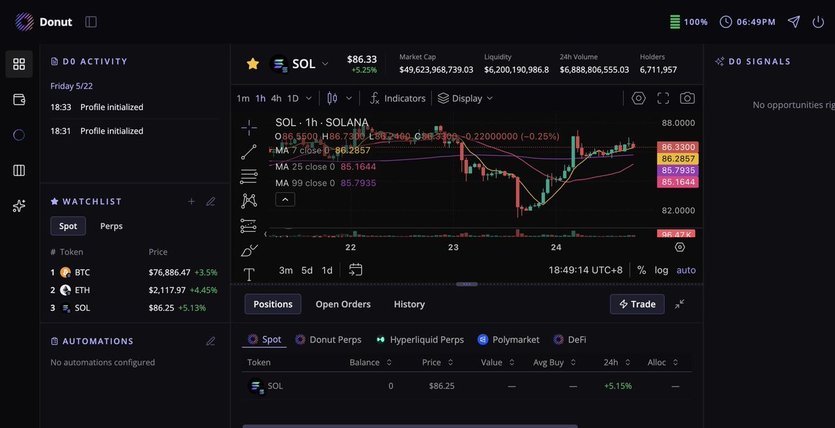Screen dimensions: 835x428
Task: Open the Display dropdown
Action: click(465, 98)
